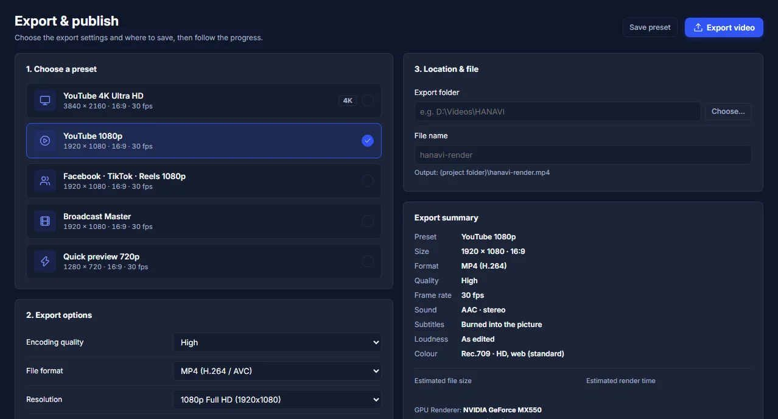The image size is (778, 419).
Task: Click '1280 × 720 · 16:9 · 30 fps' text
Action: 106,267
